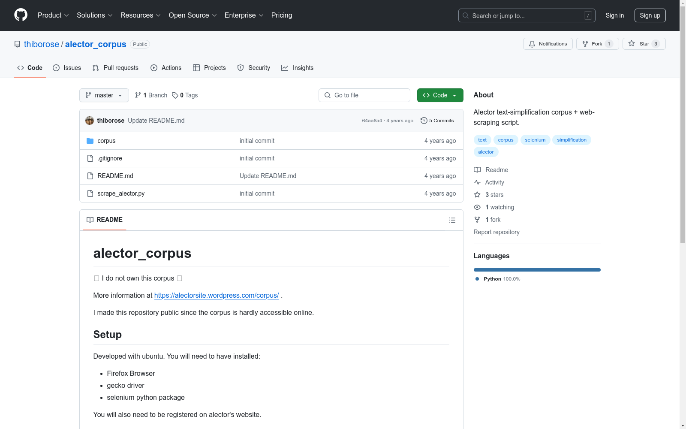Screen dimensions: 686x429
Task: Switch to the Projects tab
Action: click(x=209, y=68)
